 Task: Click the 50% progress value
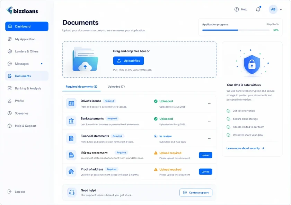point(276,30)
